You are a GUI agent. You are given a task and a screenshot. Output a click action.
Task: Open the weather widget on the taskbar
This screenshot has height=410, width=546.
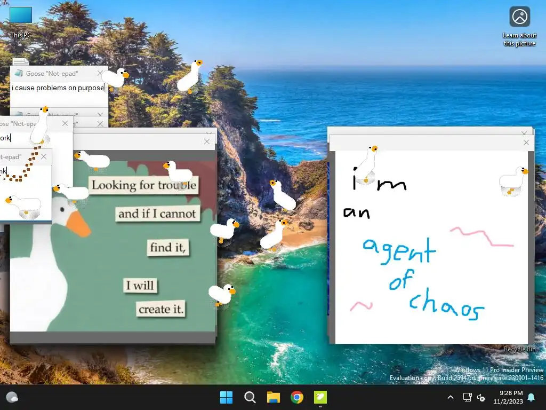click(x=12, y=397)
